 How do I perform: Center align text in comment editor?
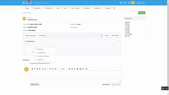click(72, 69)
